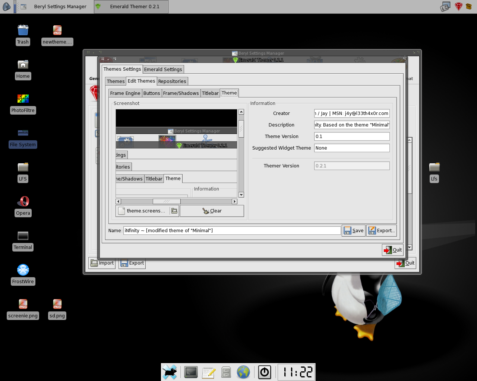The image size is (477, 381).
Task: Click the Suggested Widget Theme field
Action: [x=352, y=148]
